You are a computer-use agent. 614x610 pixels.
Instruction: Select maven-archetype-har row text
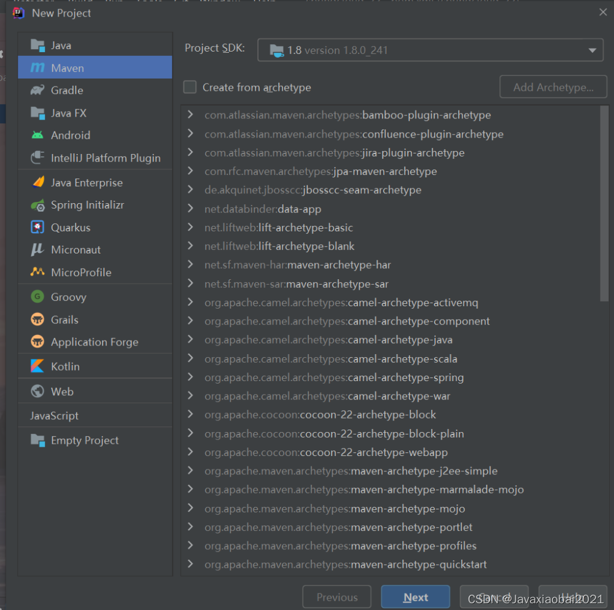click(298, 265)
